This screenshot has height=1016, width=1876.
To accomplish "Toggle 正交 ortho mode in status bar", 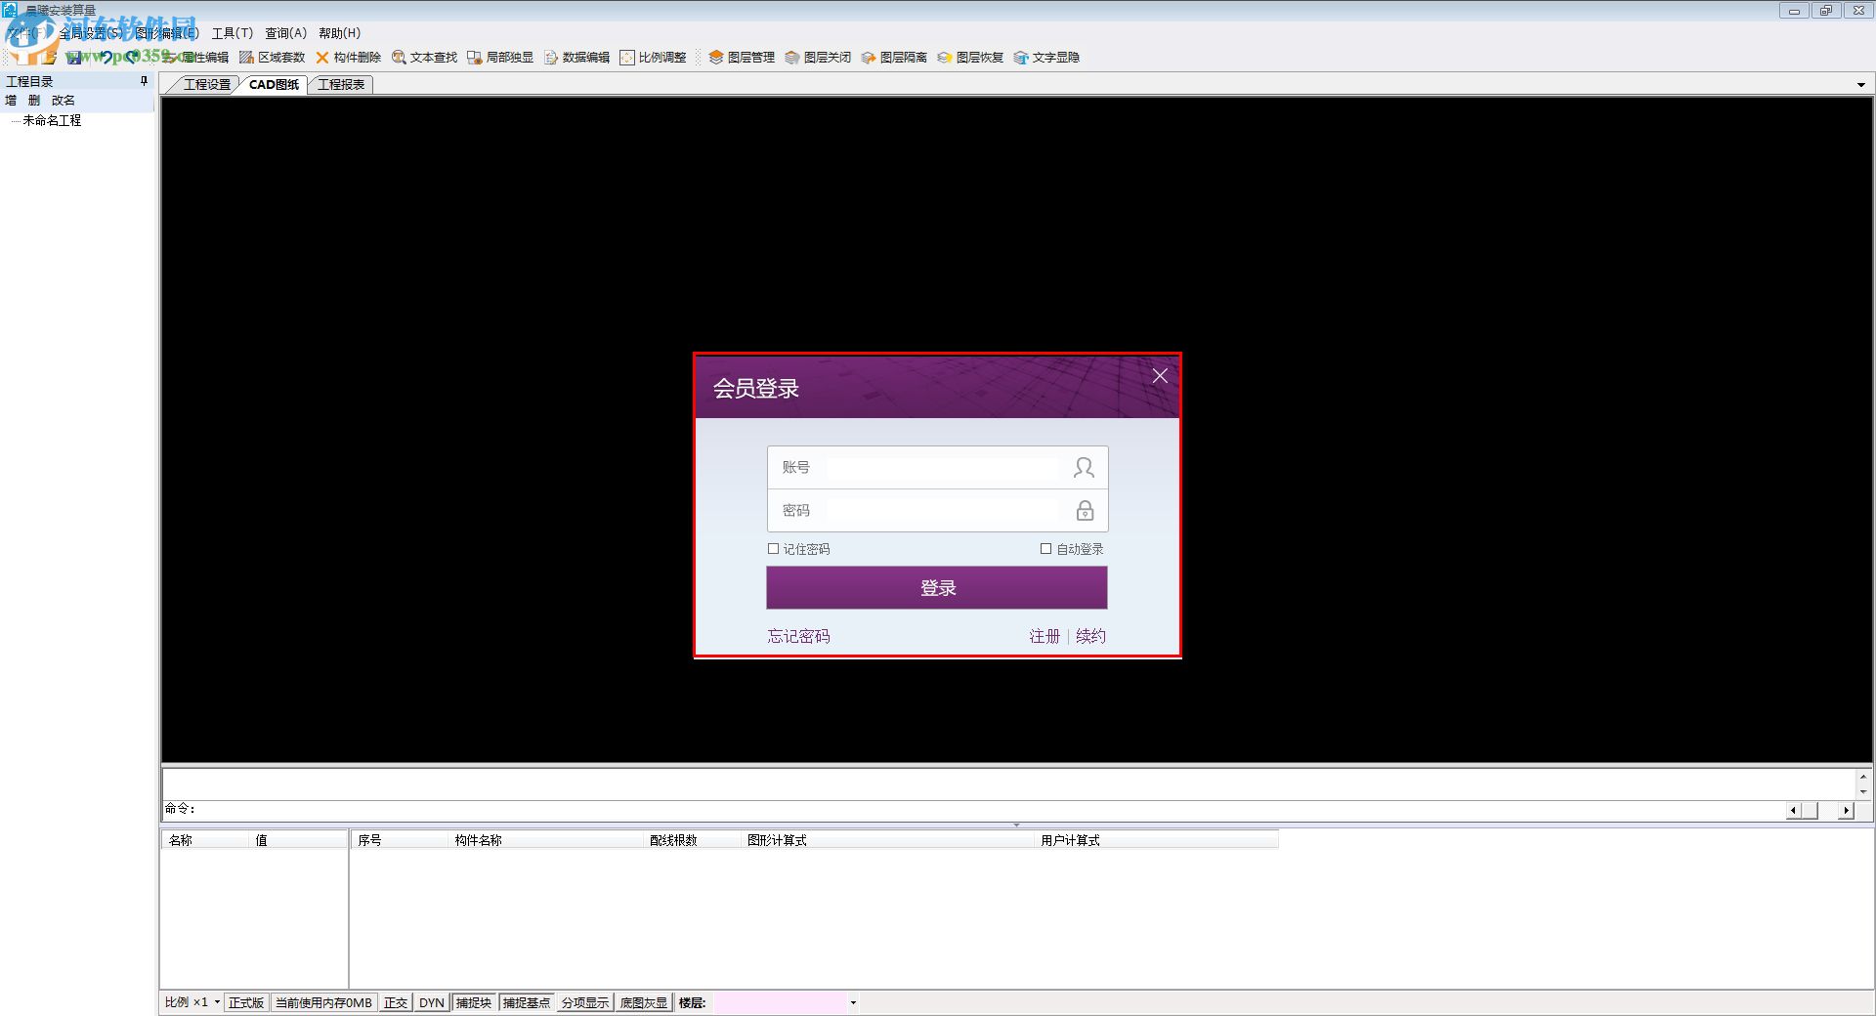I will (x=396, y=1002).
